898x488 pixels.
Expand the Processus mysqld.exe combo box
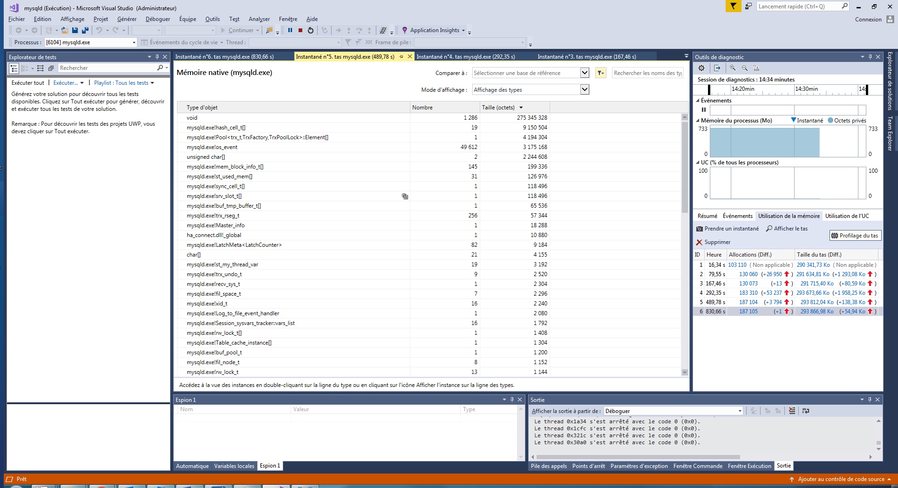pos(134,42)
